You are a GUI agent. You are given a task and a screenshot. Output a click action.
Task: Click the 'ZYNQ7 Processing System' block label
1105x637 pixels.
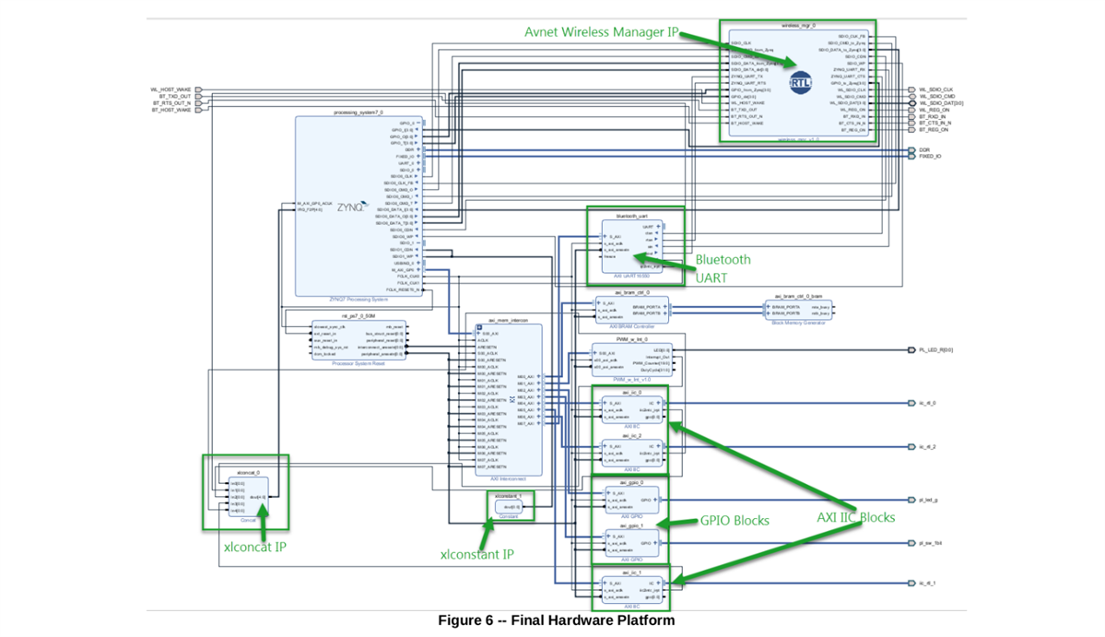pos(359,301)
